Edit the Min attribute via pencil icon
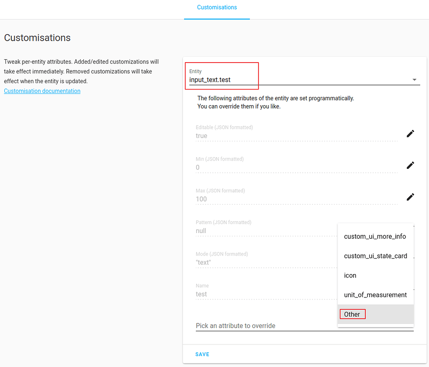Viewport: 429px width, 367px height. coord(410,165)
